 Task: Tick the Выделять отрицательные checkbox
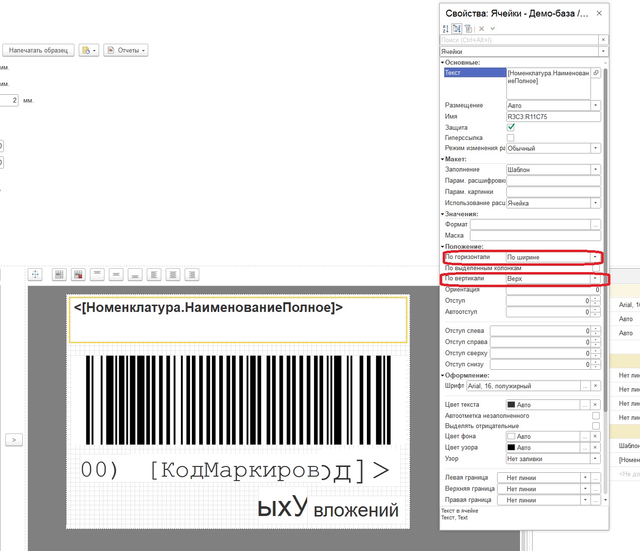click(596, 426)
